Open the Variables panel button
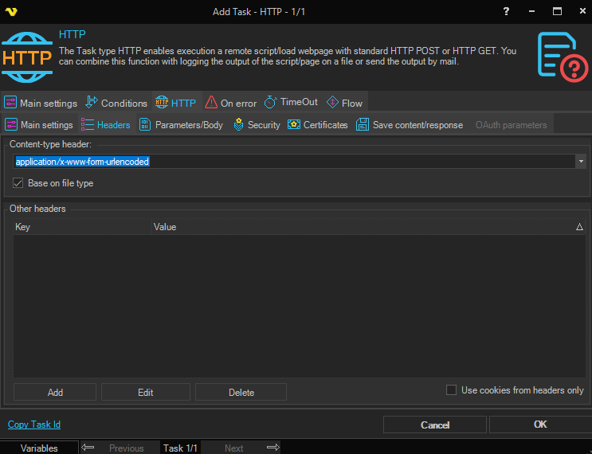Screen dimensions: 592x454 click(39, 448)
